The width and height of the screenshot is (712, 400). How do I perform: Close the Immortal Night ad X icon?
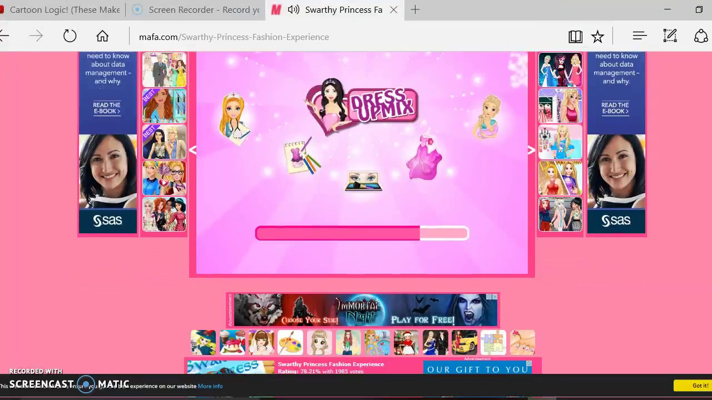click(x=494, y=297)
